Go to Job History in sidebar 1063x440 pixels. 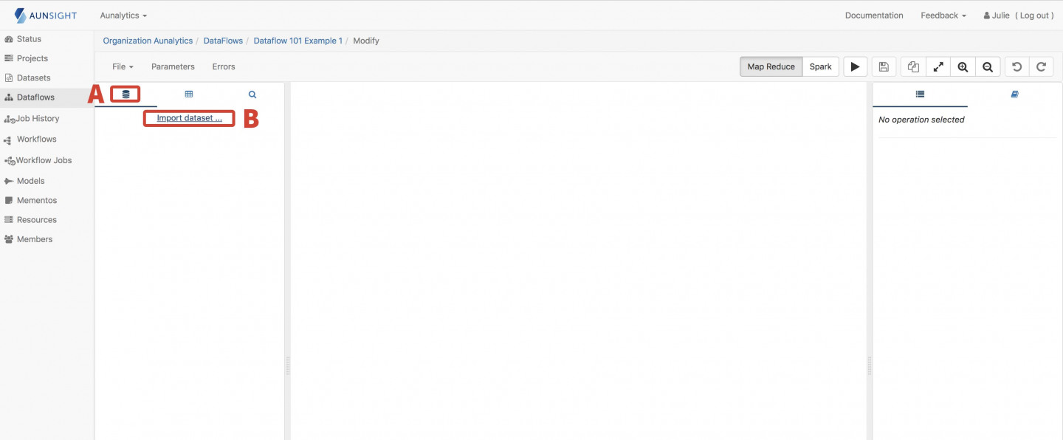pos(38,118)
